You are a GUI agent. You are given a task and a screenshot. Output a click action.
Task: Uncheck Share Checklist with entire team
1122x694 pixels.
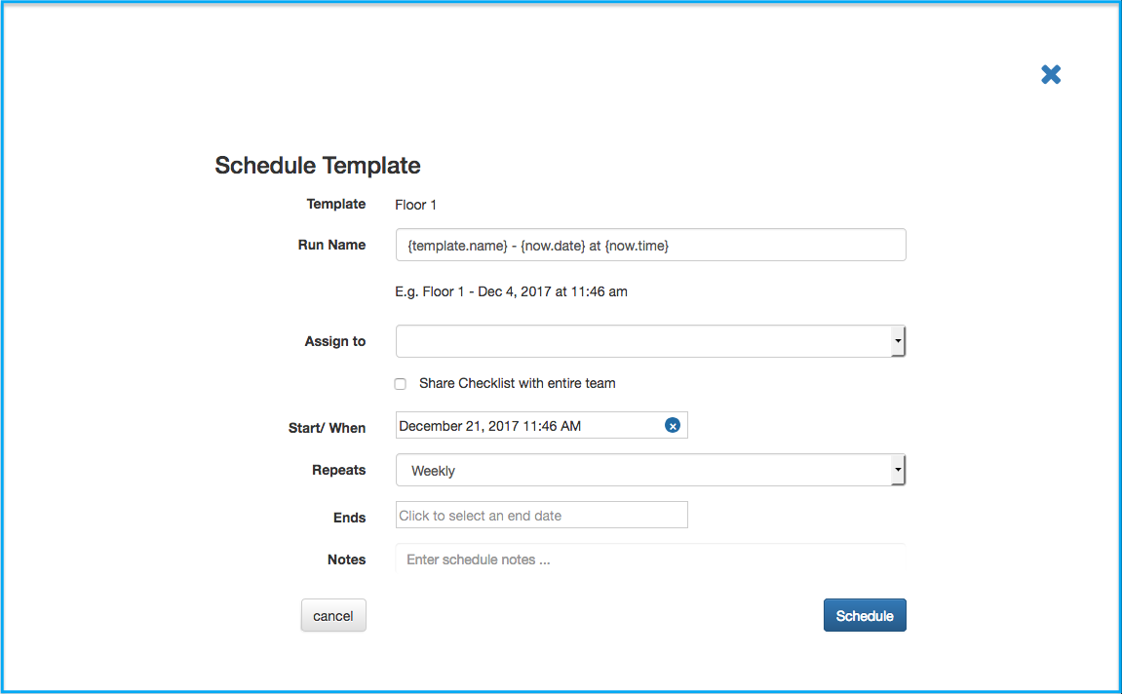tap(400, 383)
